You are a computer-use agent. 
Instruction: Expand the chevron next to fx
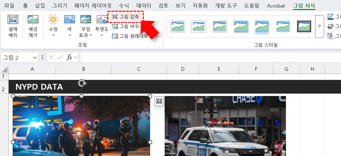click(76, 57)
